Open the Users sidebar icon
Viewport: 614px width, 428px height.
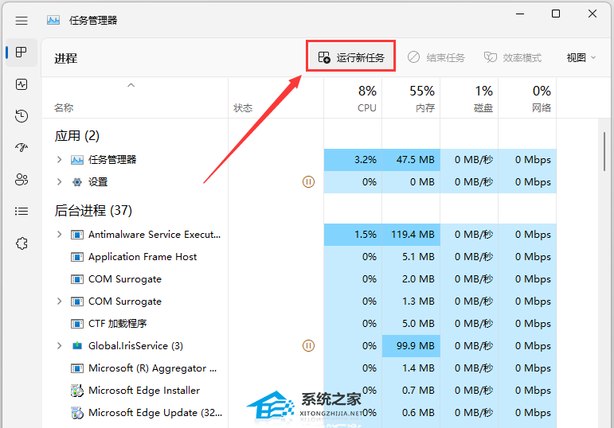tap(22, 180)
